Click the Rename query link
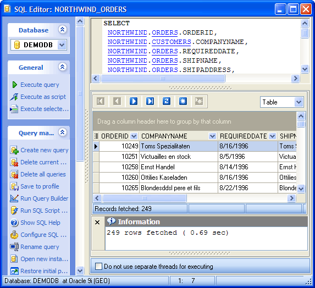This screenshot has height=288, width=315. 40,247
